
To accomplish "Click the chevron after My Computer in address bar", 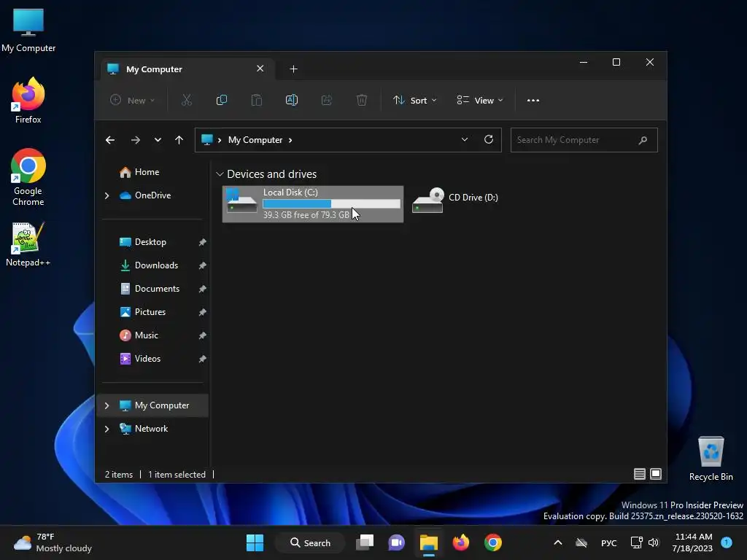I will 290,140.
